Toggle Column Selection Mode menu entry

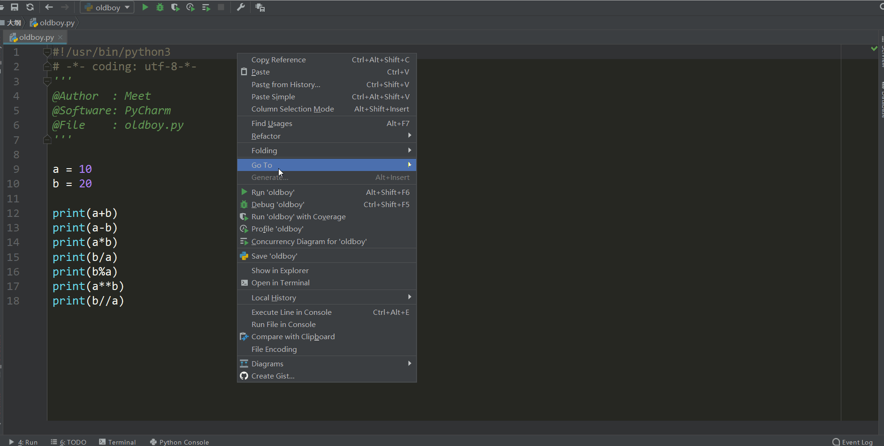click(x=327, y=109)
